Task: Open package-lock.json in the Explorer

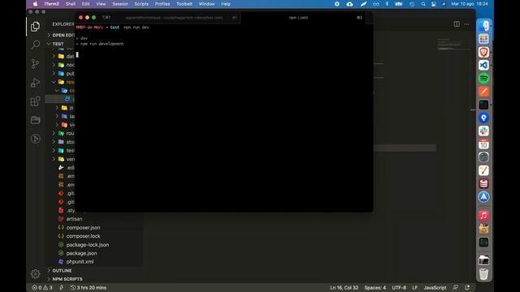Action: tap(88, 245)
